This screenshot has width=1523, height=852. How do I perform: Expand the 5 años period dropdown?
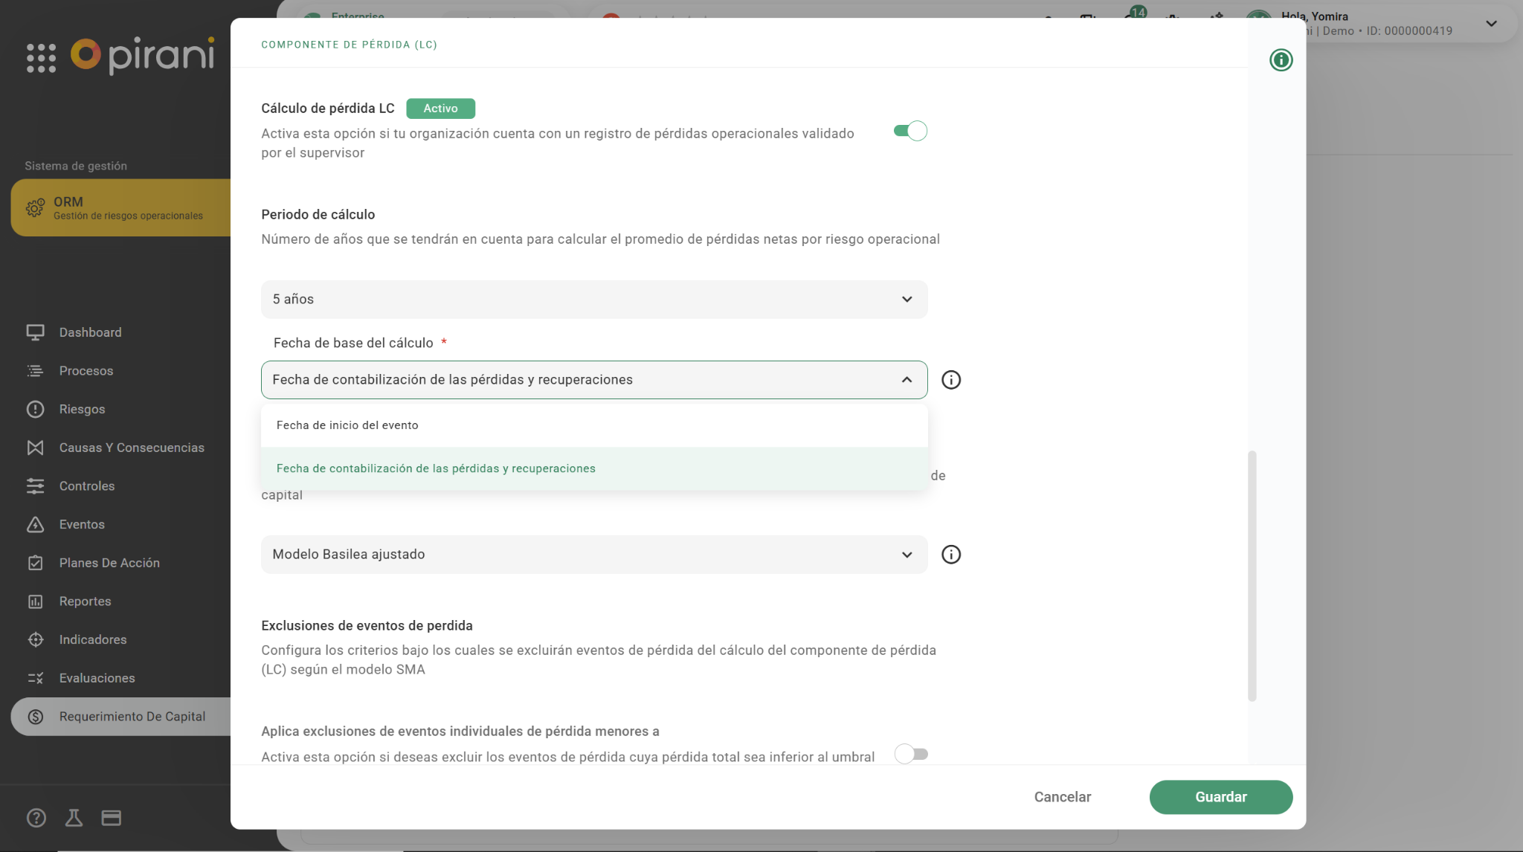tap(593, 300)
